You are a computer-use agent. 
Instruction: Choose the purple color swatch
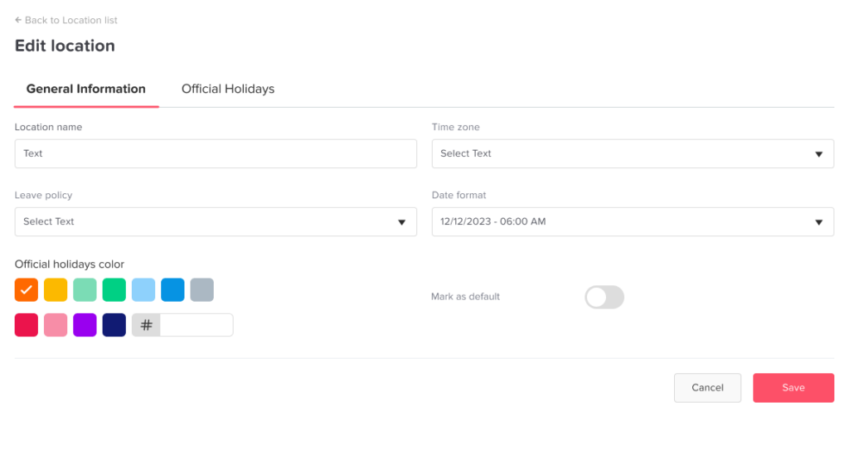tap(85, 325)
